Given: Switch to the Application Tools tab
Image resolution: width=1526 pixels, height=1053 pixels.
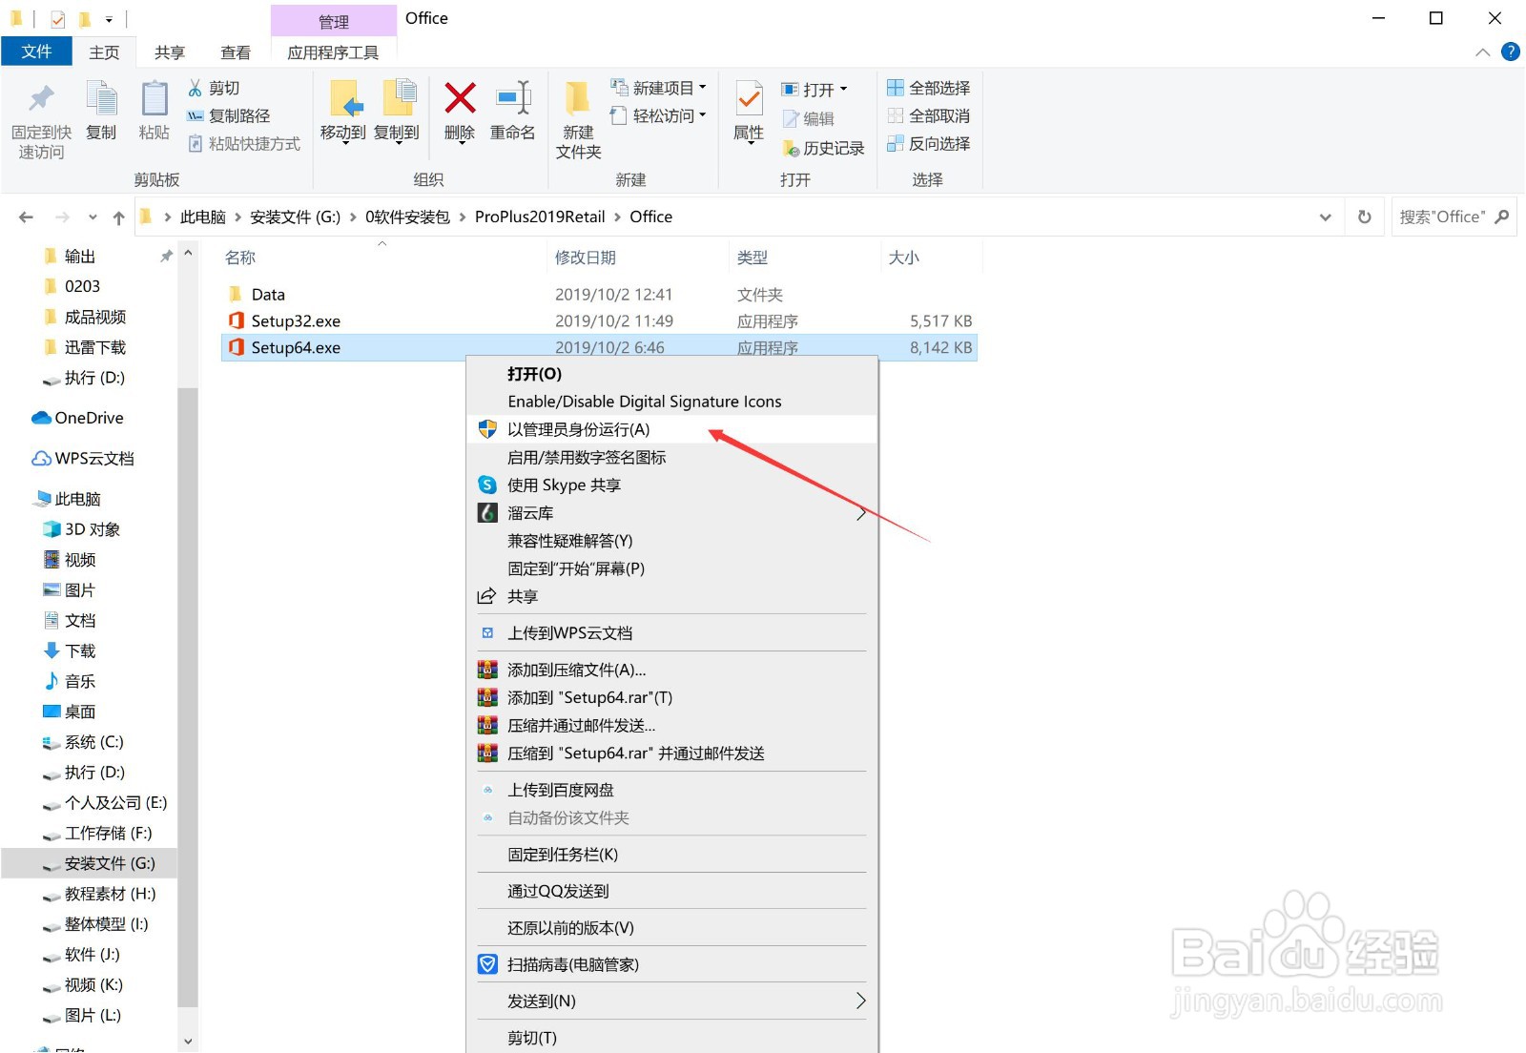Looking at the screenshot, I should (x=333, y=52).
